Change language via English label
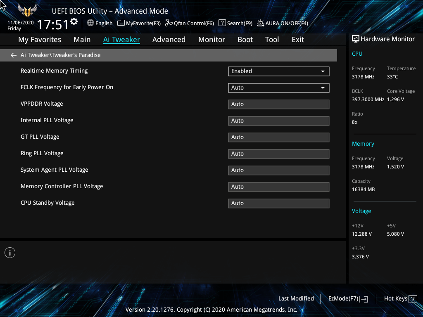Viewport: 423px width, 317px height. [104, 24]
